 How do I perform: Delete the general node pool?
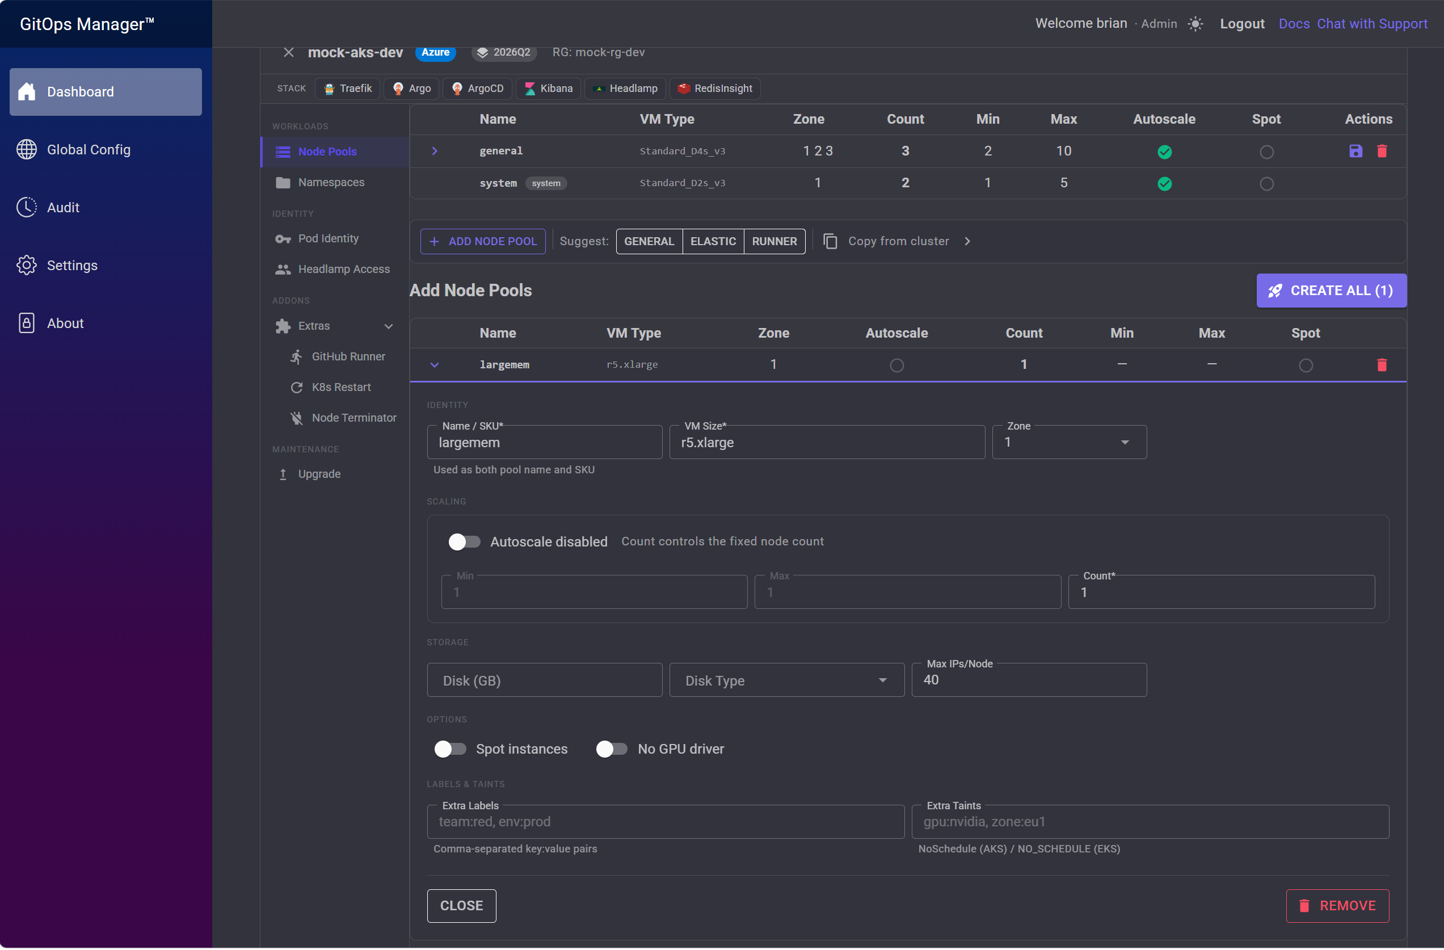1382,151
